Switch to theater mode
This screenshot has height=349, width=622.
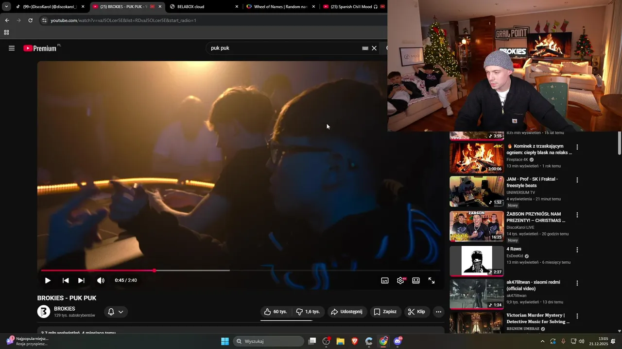pos(416,281)
